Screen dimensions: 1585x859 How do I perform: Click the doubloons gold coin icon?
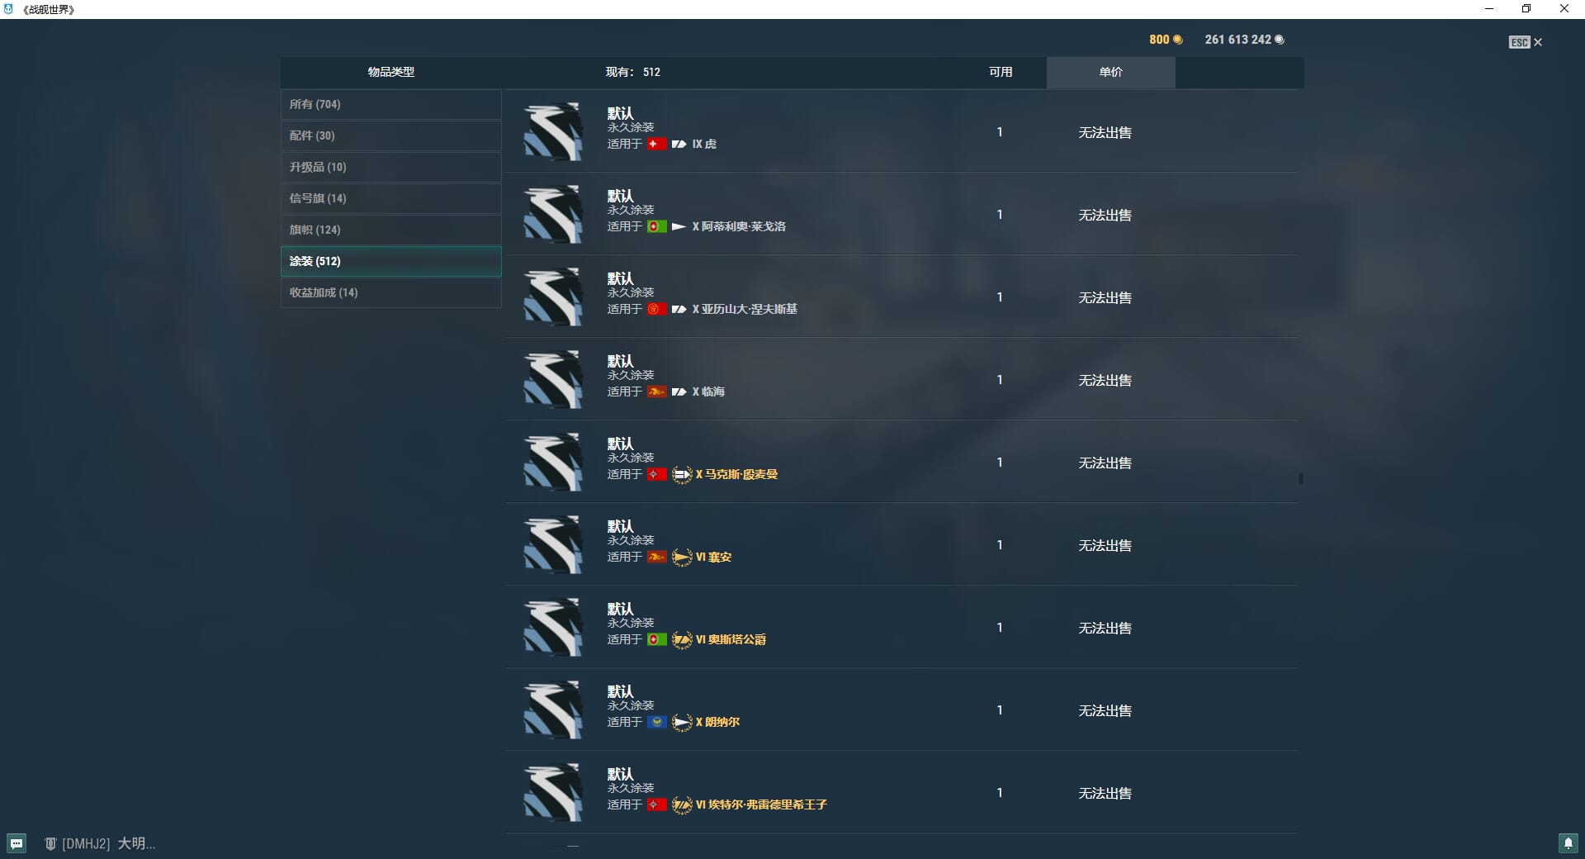pos(1178,40)
